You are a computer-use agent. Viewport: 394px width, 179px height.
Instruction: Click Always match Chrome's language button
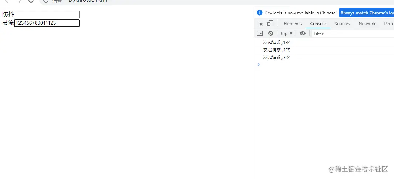coord(366,13)
